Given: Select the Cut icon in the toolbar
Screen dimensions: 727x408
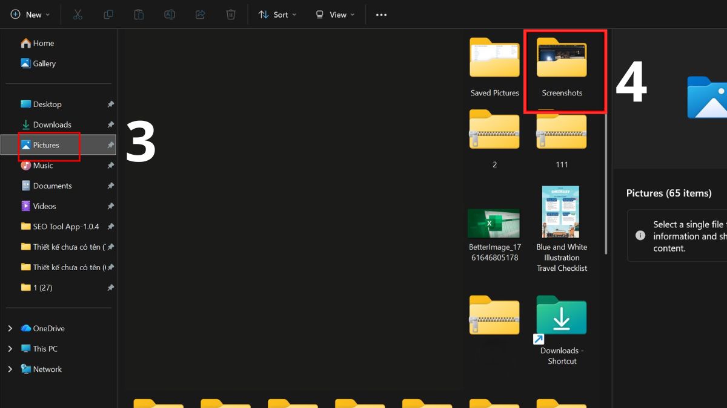Looking at the screenshot, I should 77,14.
